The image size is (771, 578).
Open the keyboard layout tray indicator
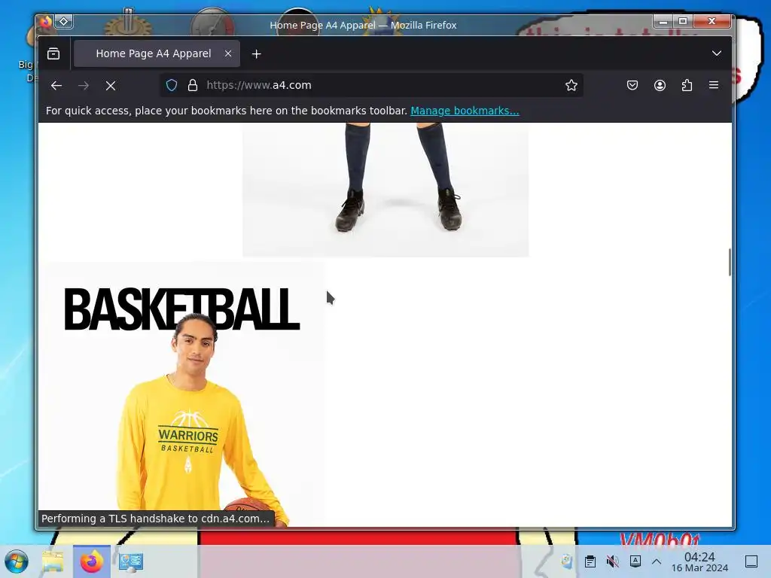click(635, 561)
